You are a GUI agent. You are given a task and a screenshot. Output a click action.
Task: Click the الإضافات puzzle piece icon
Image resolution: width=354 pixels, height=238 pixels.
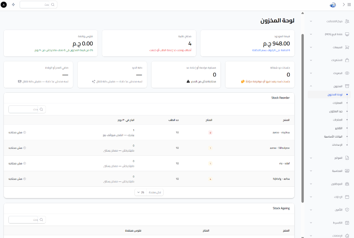[x=347, y=236]
